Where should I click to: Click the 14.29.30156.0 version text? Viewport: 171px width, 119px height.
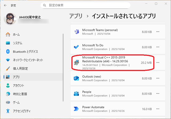[x=90, y=65]
